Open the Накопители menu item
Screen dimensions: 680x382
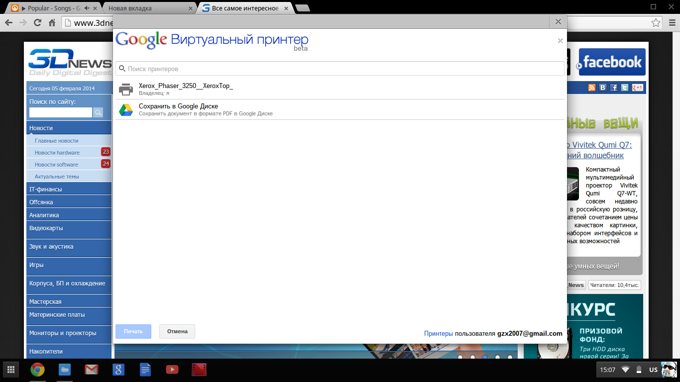pyautogui.click(x=69, y=351)
